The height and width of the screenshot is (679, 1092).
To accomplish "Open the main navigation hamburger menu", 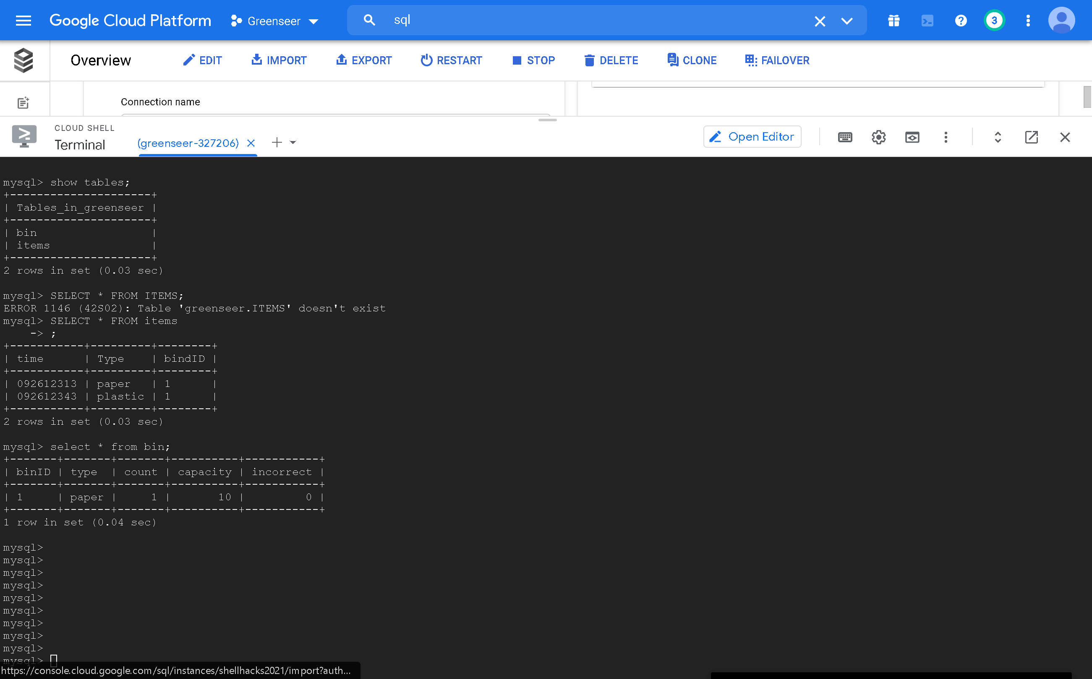I will pos(24,21).
